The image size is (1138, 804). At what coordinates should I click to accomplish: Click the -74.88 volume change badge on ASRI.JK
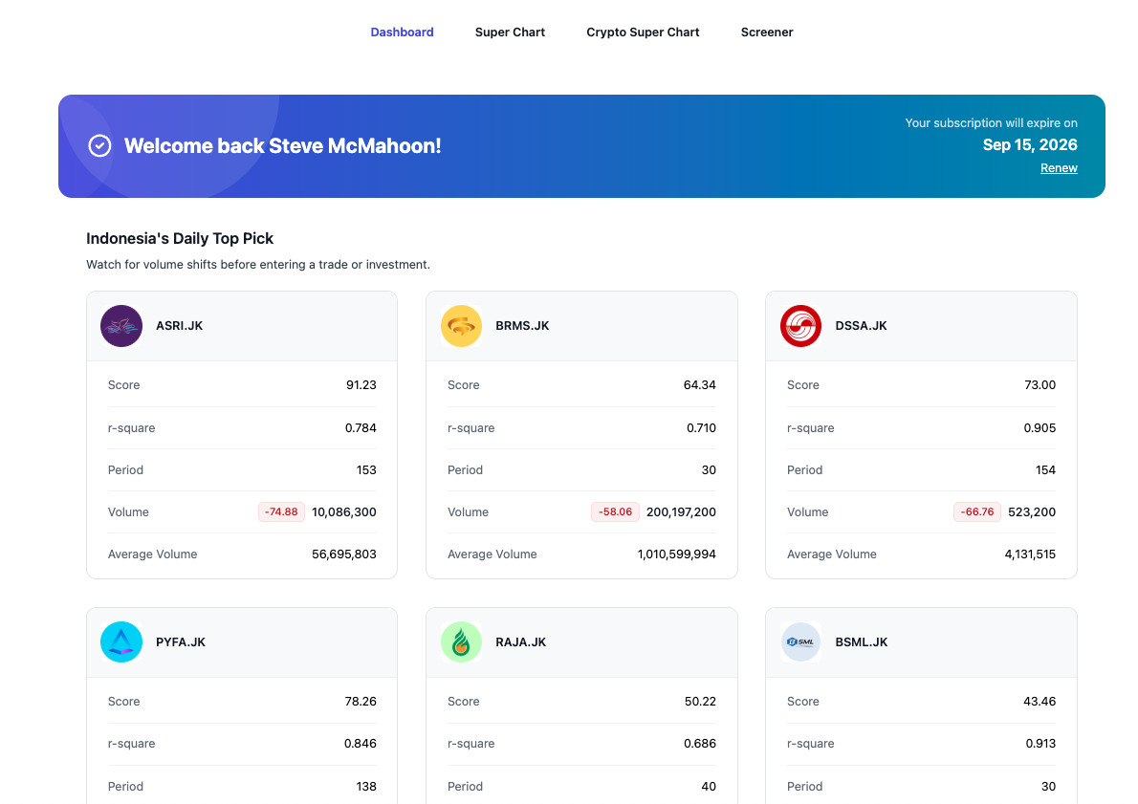tap(280, 511)
